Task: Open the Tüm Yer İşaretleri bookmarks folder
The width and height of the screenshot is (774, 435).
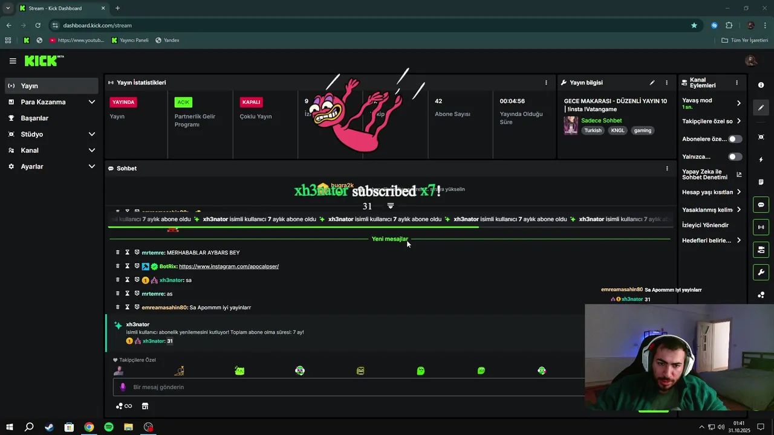Action: pos(744,40)
